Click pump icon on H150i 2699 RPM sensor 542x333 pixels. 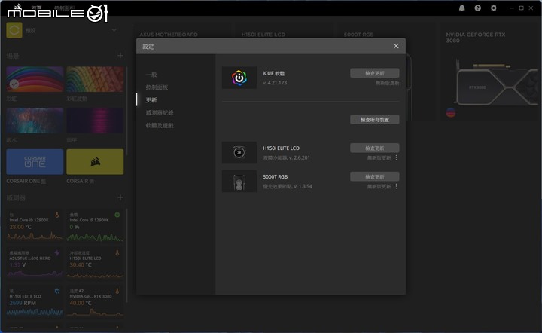tap(57, 291)
